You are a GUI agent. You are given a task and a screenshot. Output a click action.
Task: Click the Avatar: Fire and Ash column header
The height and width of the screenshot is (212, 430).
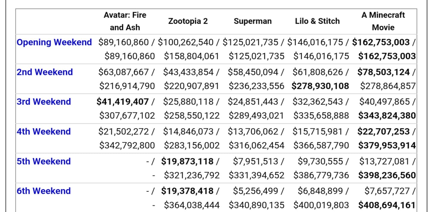pos(125,21)
